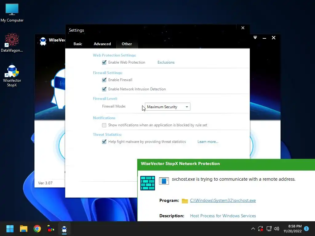Click Notifications section heading

(x=104, y=118)
